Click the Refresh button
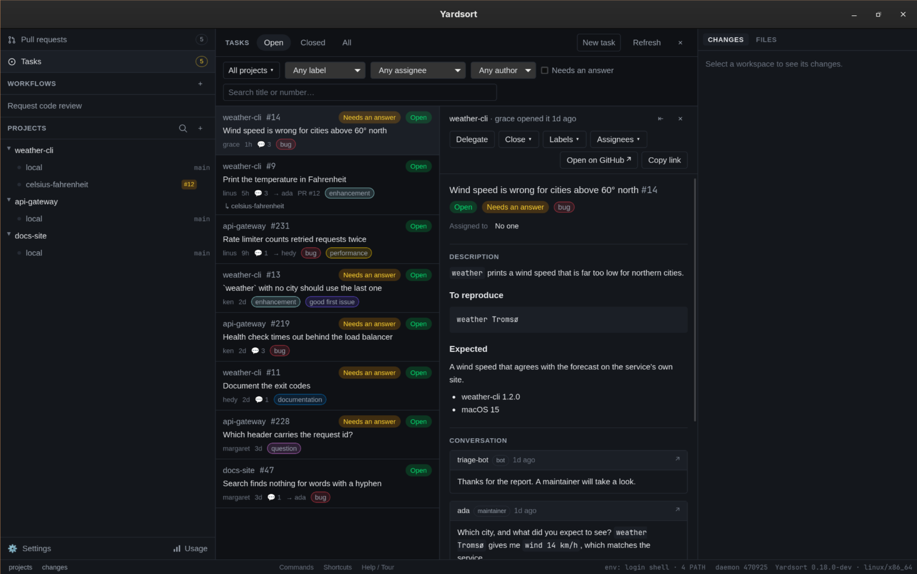The height and width of the screenshot is (574, 917). pos(647,43)
